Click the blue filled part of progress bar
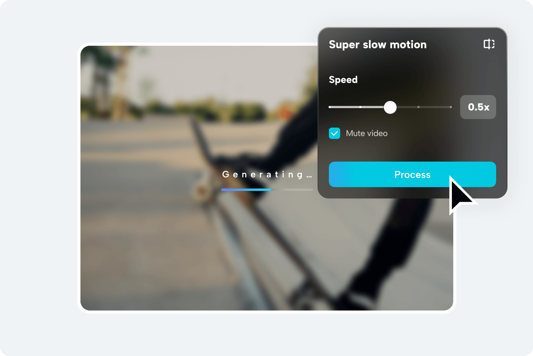The image size is (533, 356). pos(246,190)
